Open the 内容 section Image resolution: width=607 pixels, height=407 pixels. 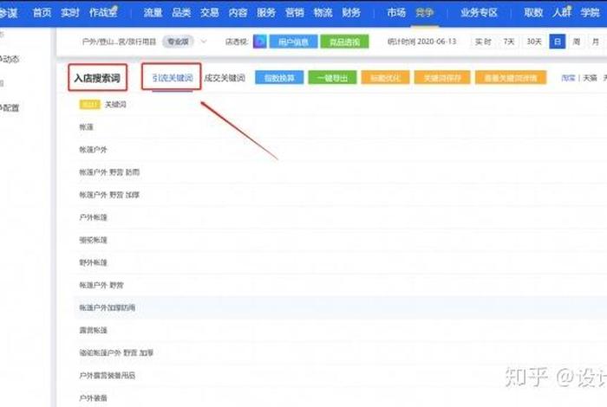[238, 13]
